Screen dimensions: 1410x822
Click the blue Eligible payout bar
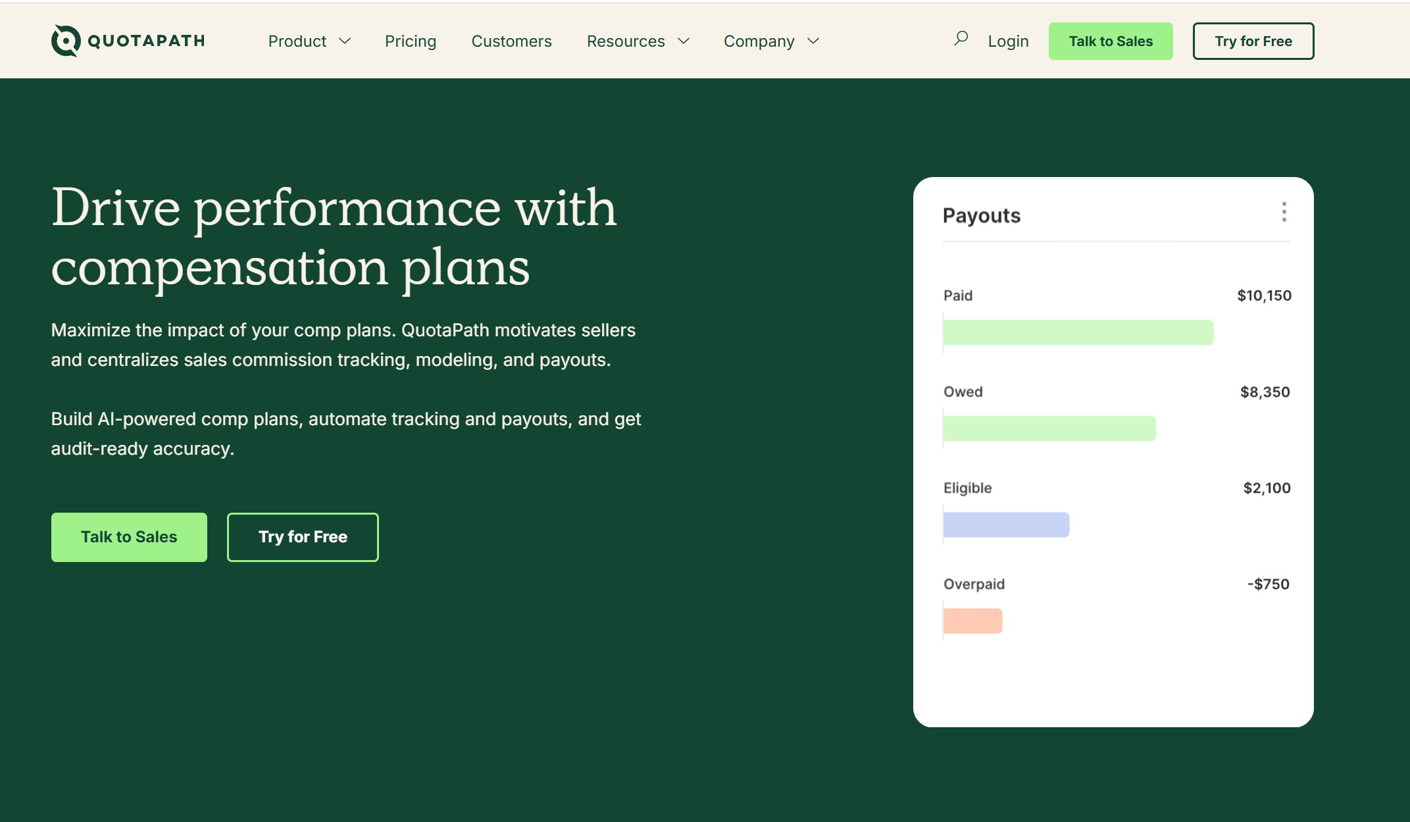click(x=1006, y=525)
